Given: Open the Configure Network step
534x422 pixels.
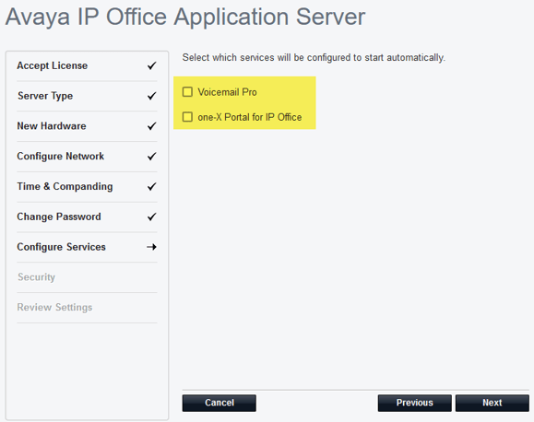Looking at the screenshot, I should click(87, 157).
